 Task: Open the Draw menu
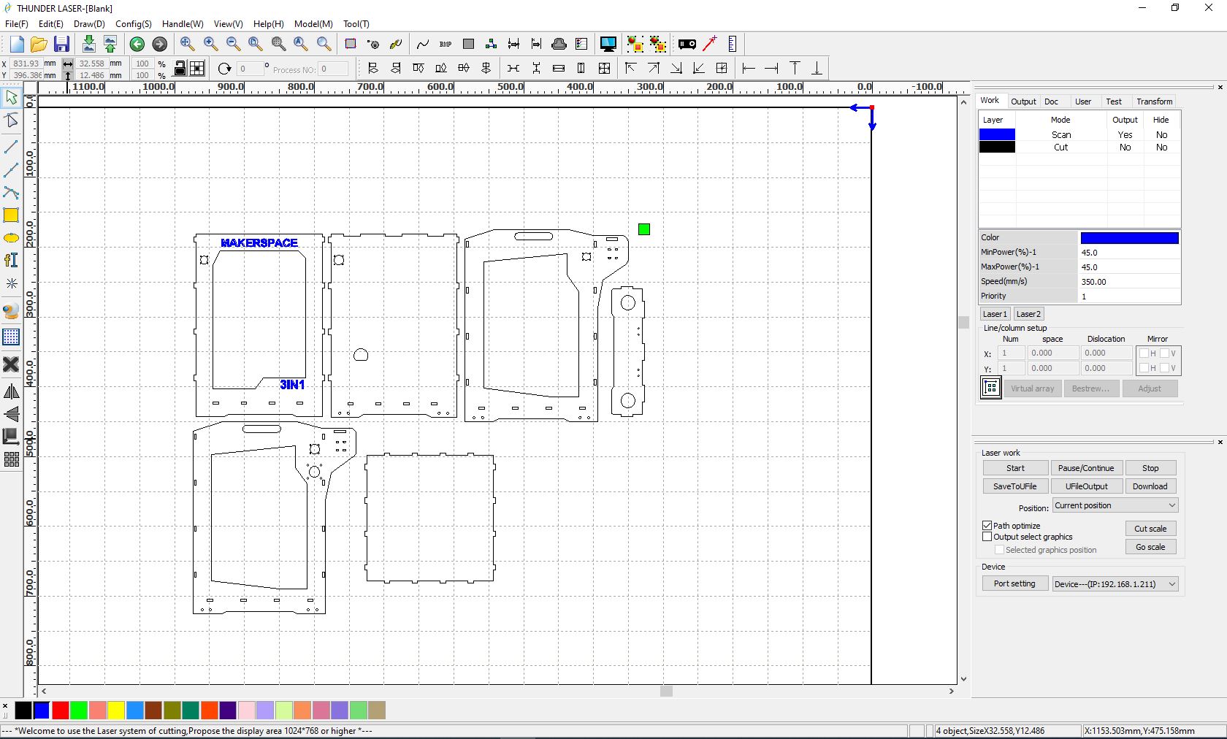point(89,24)
